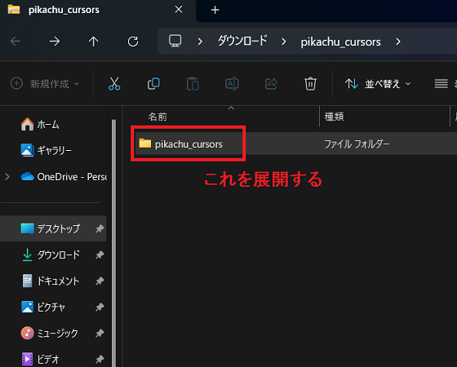Copy the selected item
The image size is (457, 367).
153,84
